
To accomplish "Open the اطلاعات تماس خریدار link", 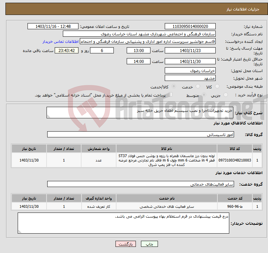I will pyautogui.click(x=60, y=41).
